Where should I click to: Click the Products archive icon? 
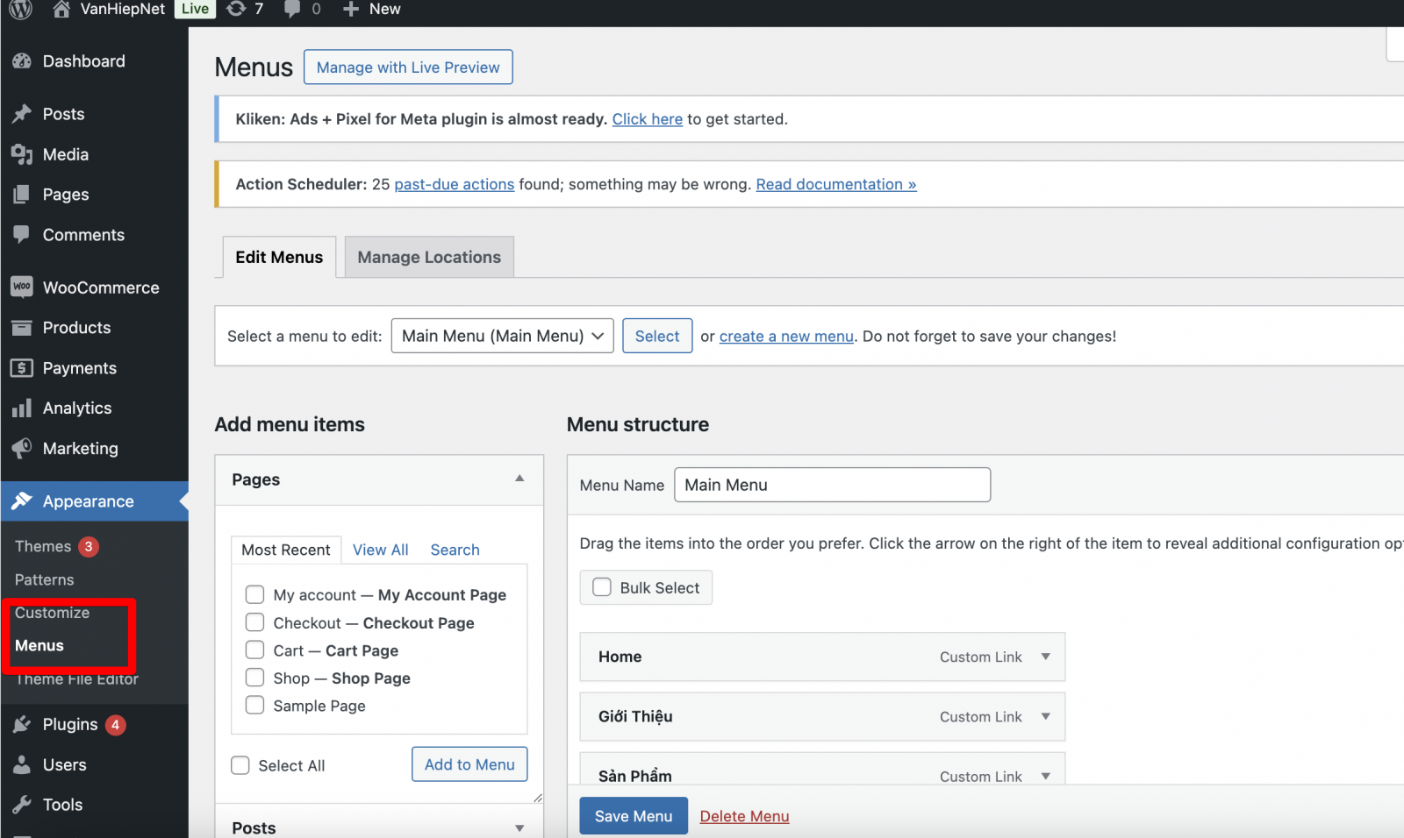22,328
